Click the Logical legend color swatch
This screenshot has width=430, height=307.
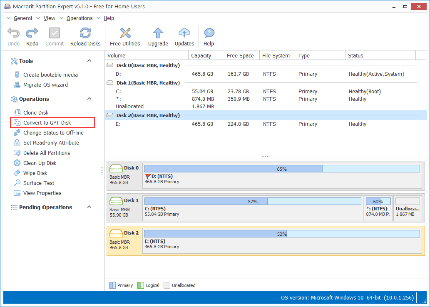coord(140,285)
